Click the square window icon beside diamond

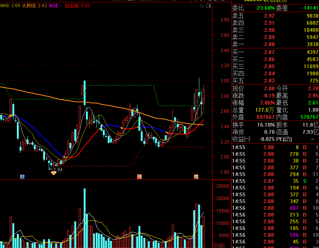(x=208, y=6)
